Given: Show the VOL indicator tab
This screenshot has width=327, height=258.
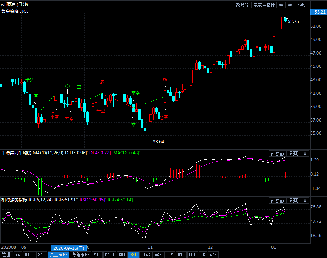Looking at the screenshot, I should [97, 255].
